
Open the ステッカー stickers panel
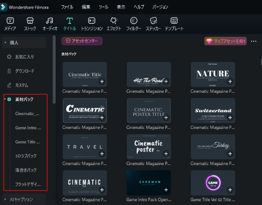pos(153,24)
